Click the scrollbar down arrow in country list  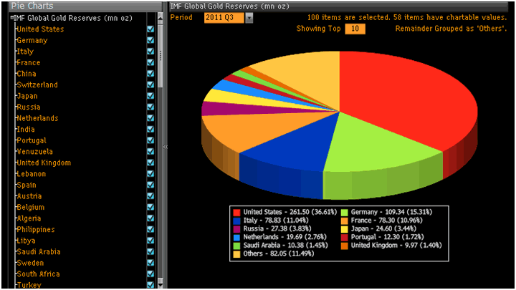[x=161, y=284]
